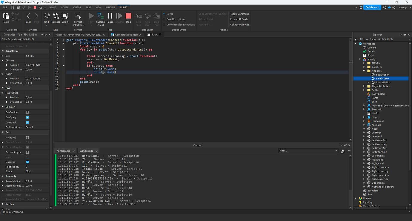Start the game with the Play icon
Viewport: 412px width, 221px height.
(x=91, y=16)
